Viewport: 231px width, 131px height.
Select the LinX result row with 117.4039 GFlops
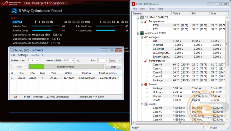65,78
